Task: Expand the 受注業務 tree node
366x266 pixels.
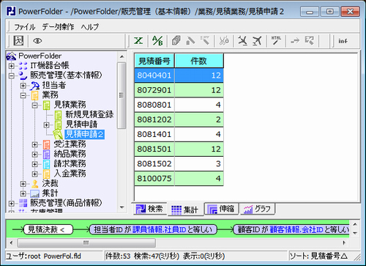Action: (34, 144)
